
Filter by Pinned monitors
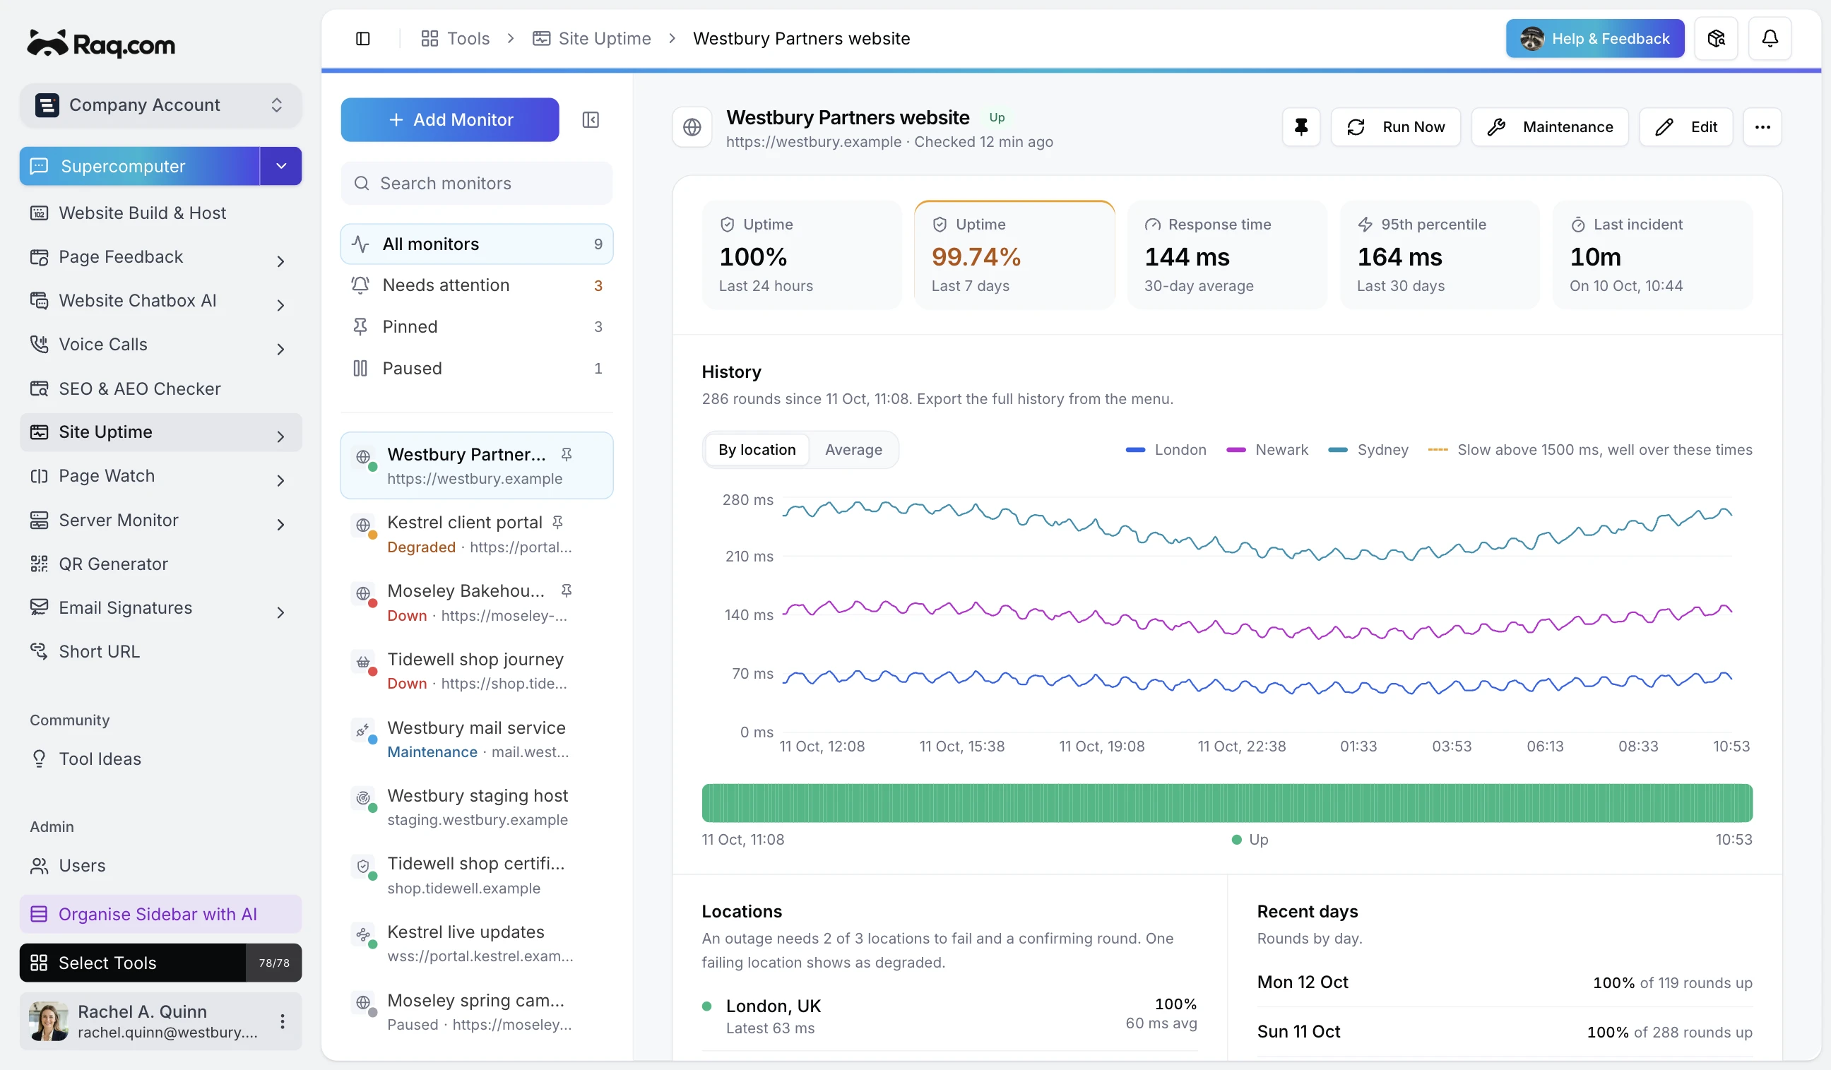tap(477, 327)
